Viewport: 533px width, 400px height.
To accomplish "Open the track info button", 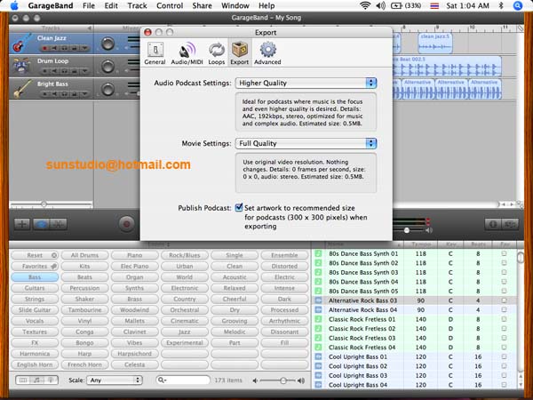I will click(493, 224).
